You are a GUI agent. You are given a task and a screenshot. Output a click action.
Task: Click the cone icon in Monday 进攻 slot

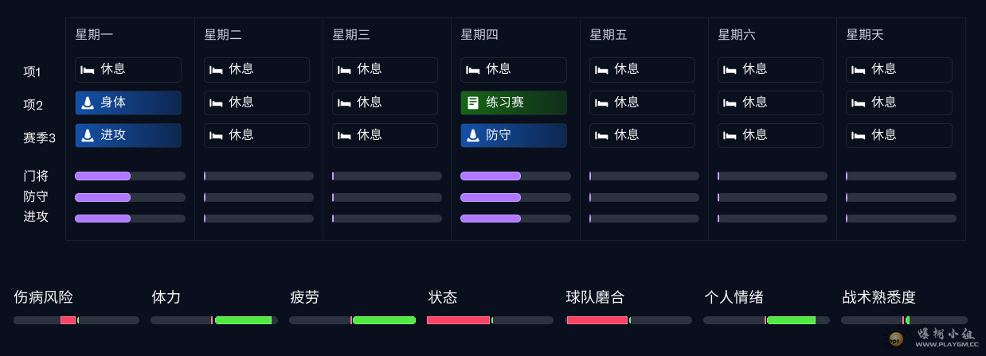(x=88, y=135)
